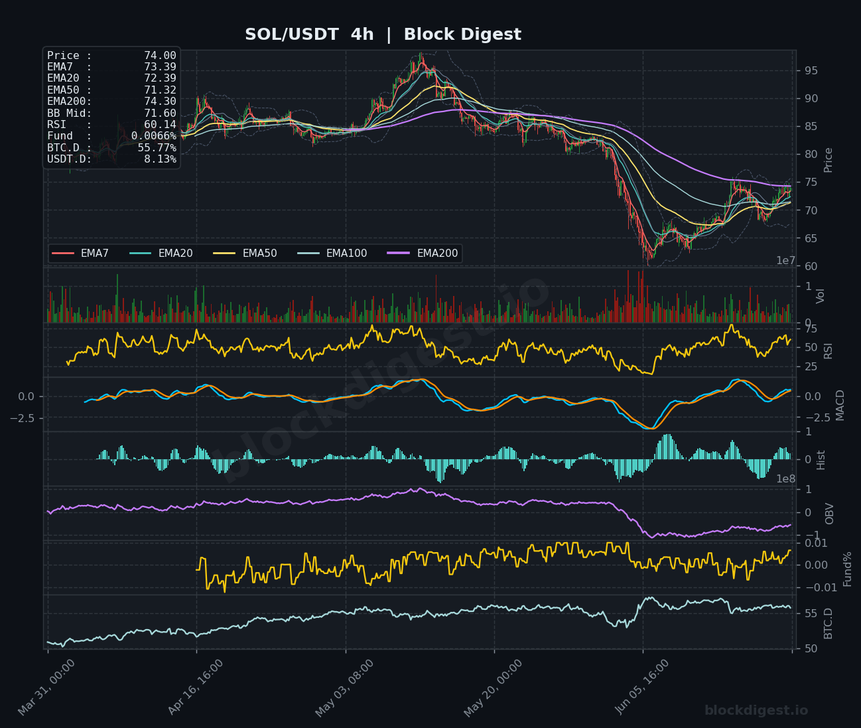Click the teal EMA20 legend line swatch

(x=141, y=254)
